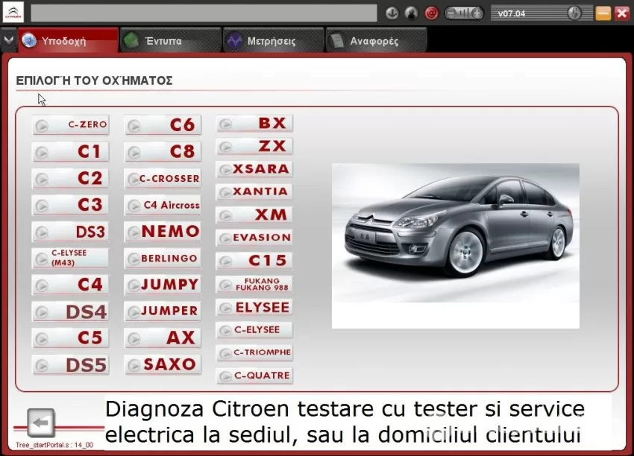Screen dimensions: 634x456
Task: Open the Αναφορές tab
Action: pos(376,40)
